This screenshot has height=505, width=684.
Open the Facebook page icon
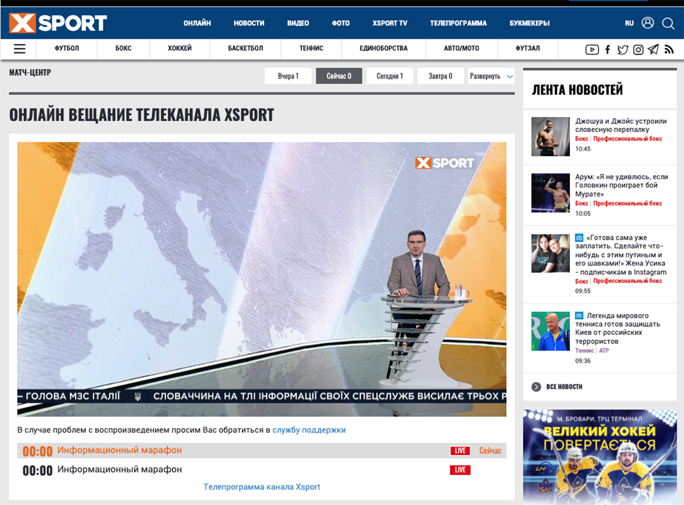(x=608, y=50)
